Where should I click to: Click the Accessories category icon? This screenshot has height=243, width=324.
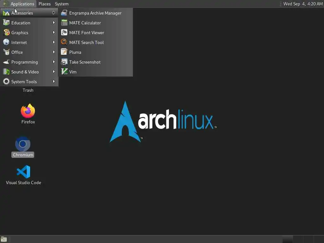click(6, 13)
